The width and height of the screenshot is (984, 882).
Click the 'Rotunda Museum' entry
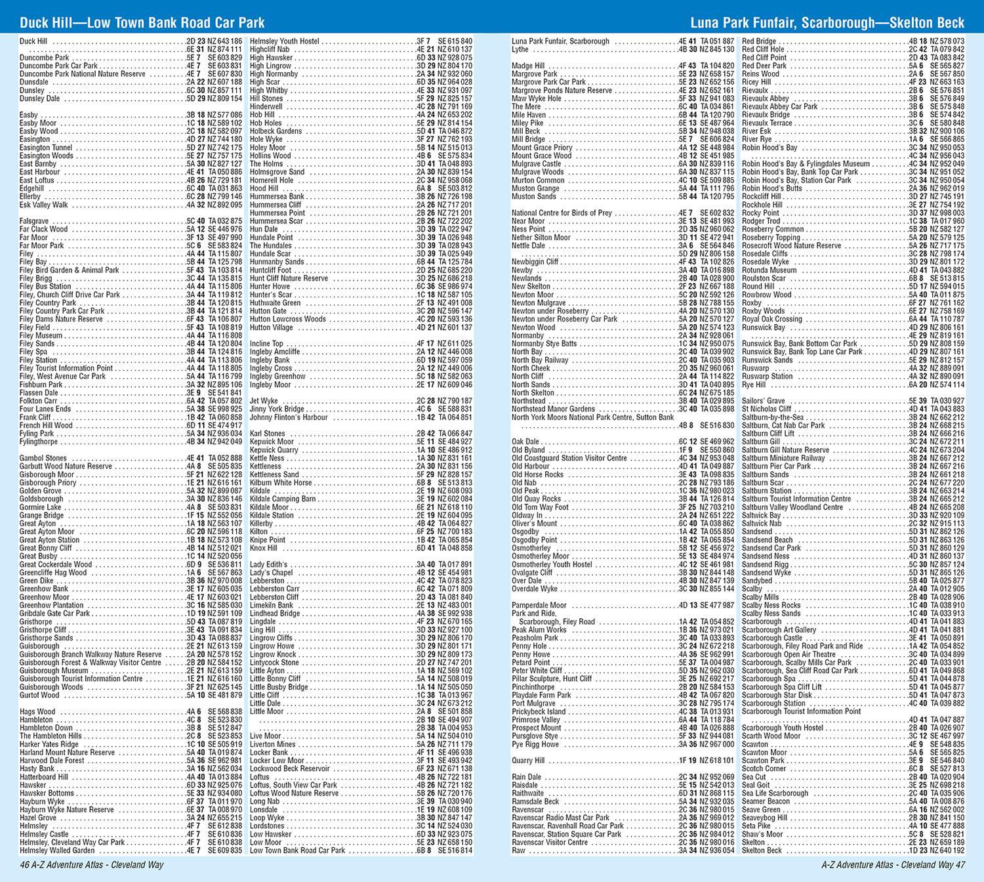[x=853, y=270]
